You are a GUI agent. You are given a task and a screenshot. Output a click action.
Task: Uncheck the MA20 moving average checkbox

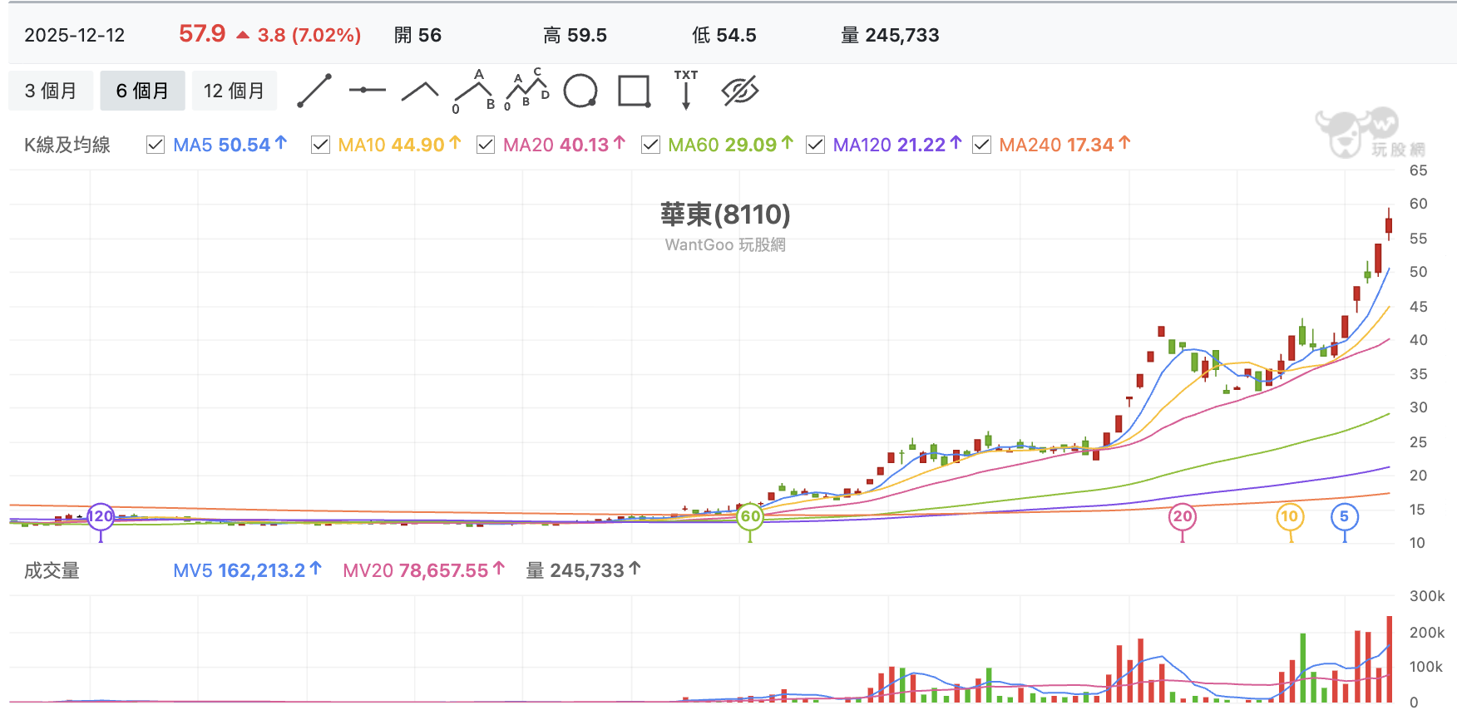click(486, 145)
